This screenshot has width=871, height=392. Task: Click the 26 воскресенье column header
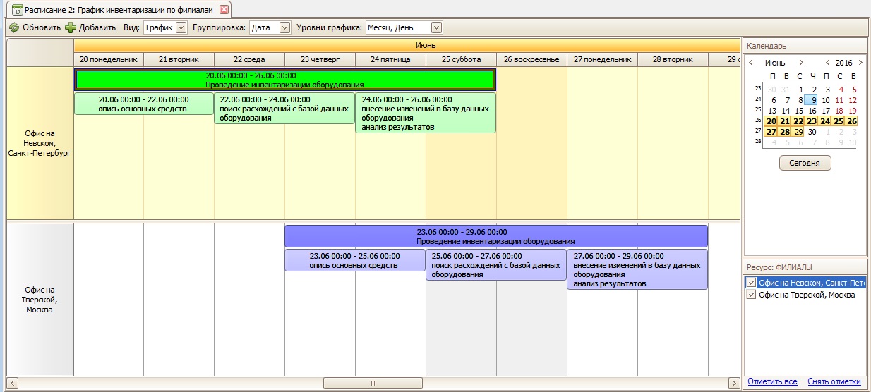[531, 59]
